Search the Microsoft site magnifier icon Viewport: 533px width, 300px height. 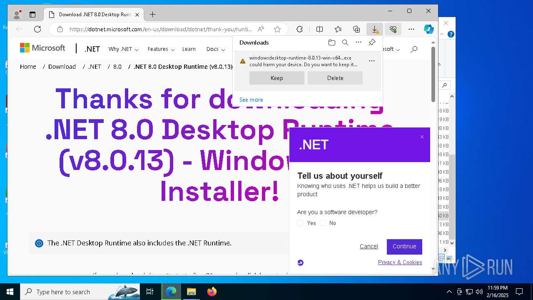[414, 49]
